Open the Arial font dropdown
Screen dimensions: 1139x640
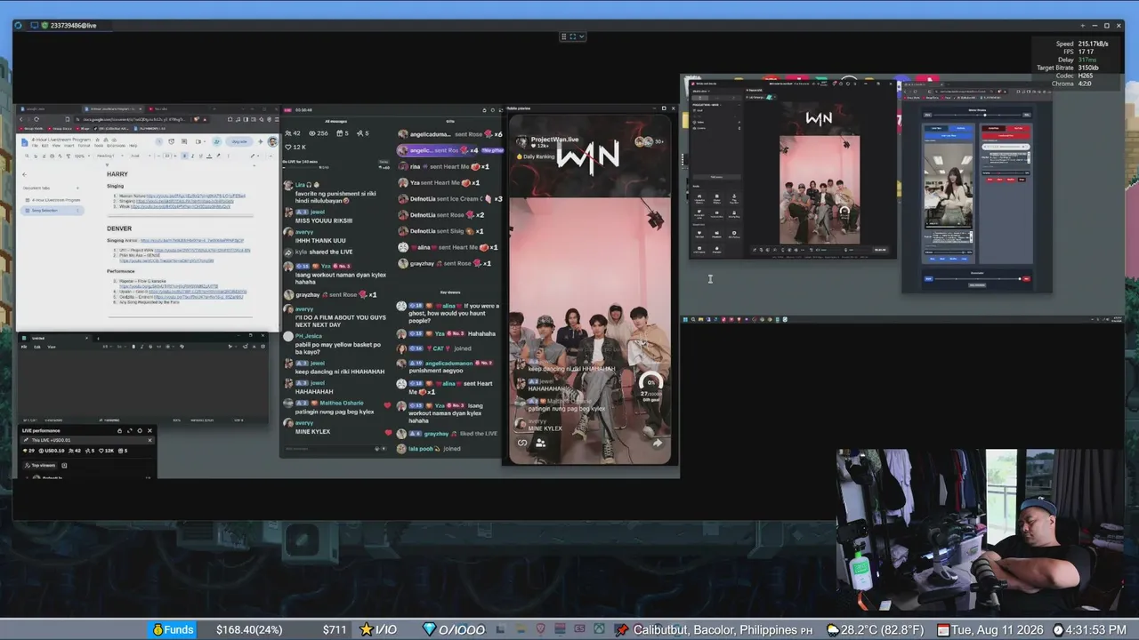141,156
